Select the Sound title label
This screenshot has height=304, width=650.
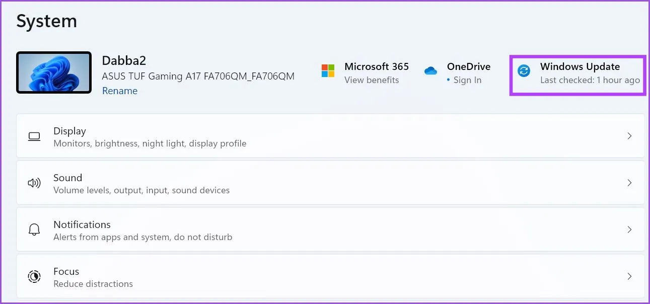67,178
